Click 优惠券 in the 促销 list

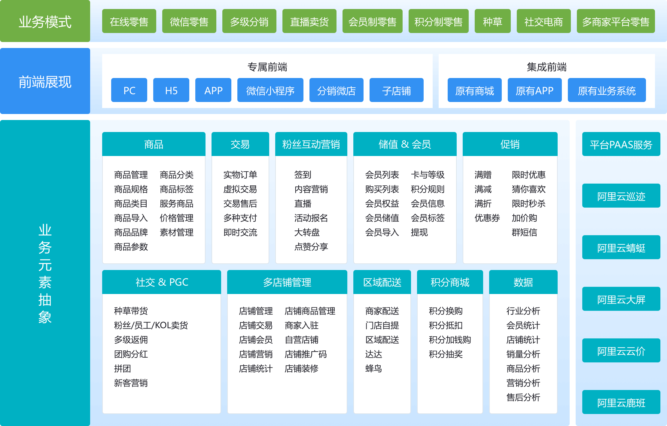click(x=486, y=218)
